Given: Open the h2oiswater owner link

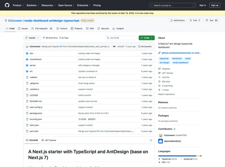Looking at the screenshot, I should (x=15, y=21).
